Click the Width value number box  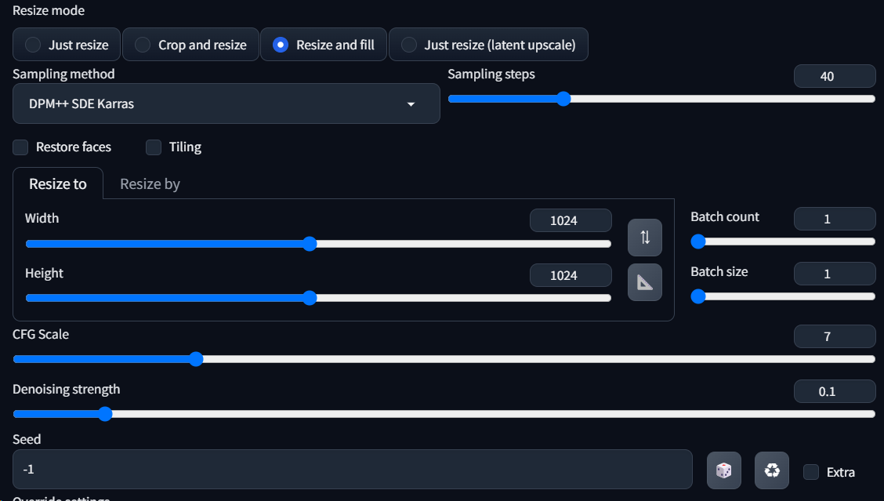pyautogui.click(x=570, y=220)
